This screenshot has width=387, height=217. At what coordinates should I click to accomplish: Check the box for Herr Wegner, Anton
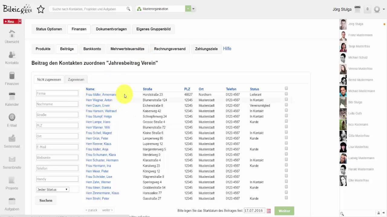click(286, 99)
